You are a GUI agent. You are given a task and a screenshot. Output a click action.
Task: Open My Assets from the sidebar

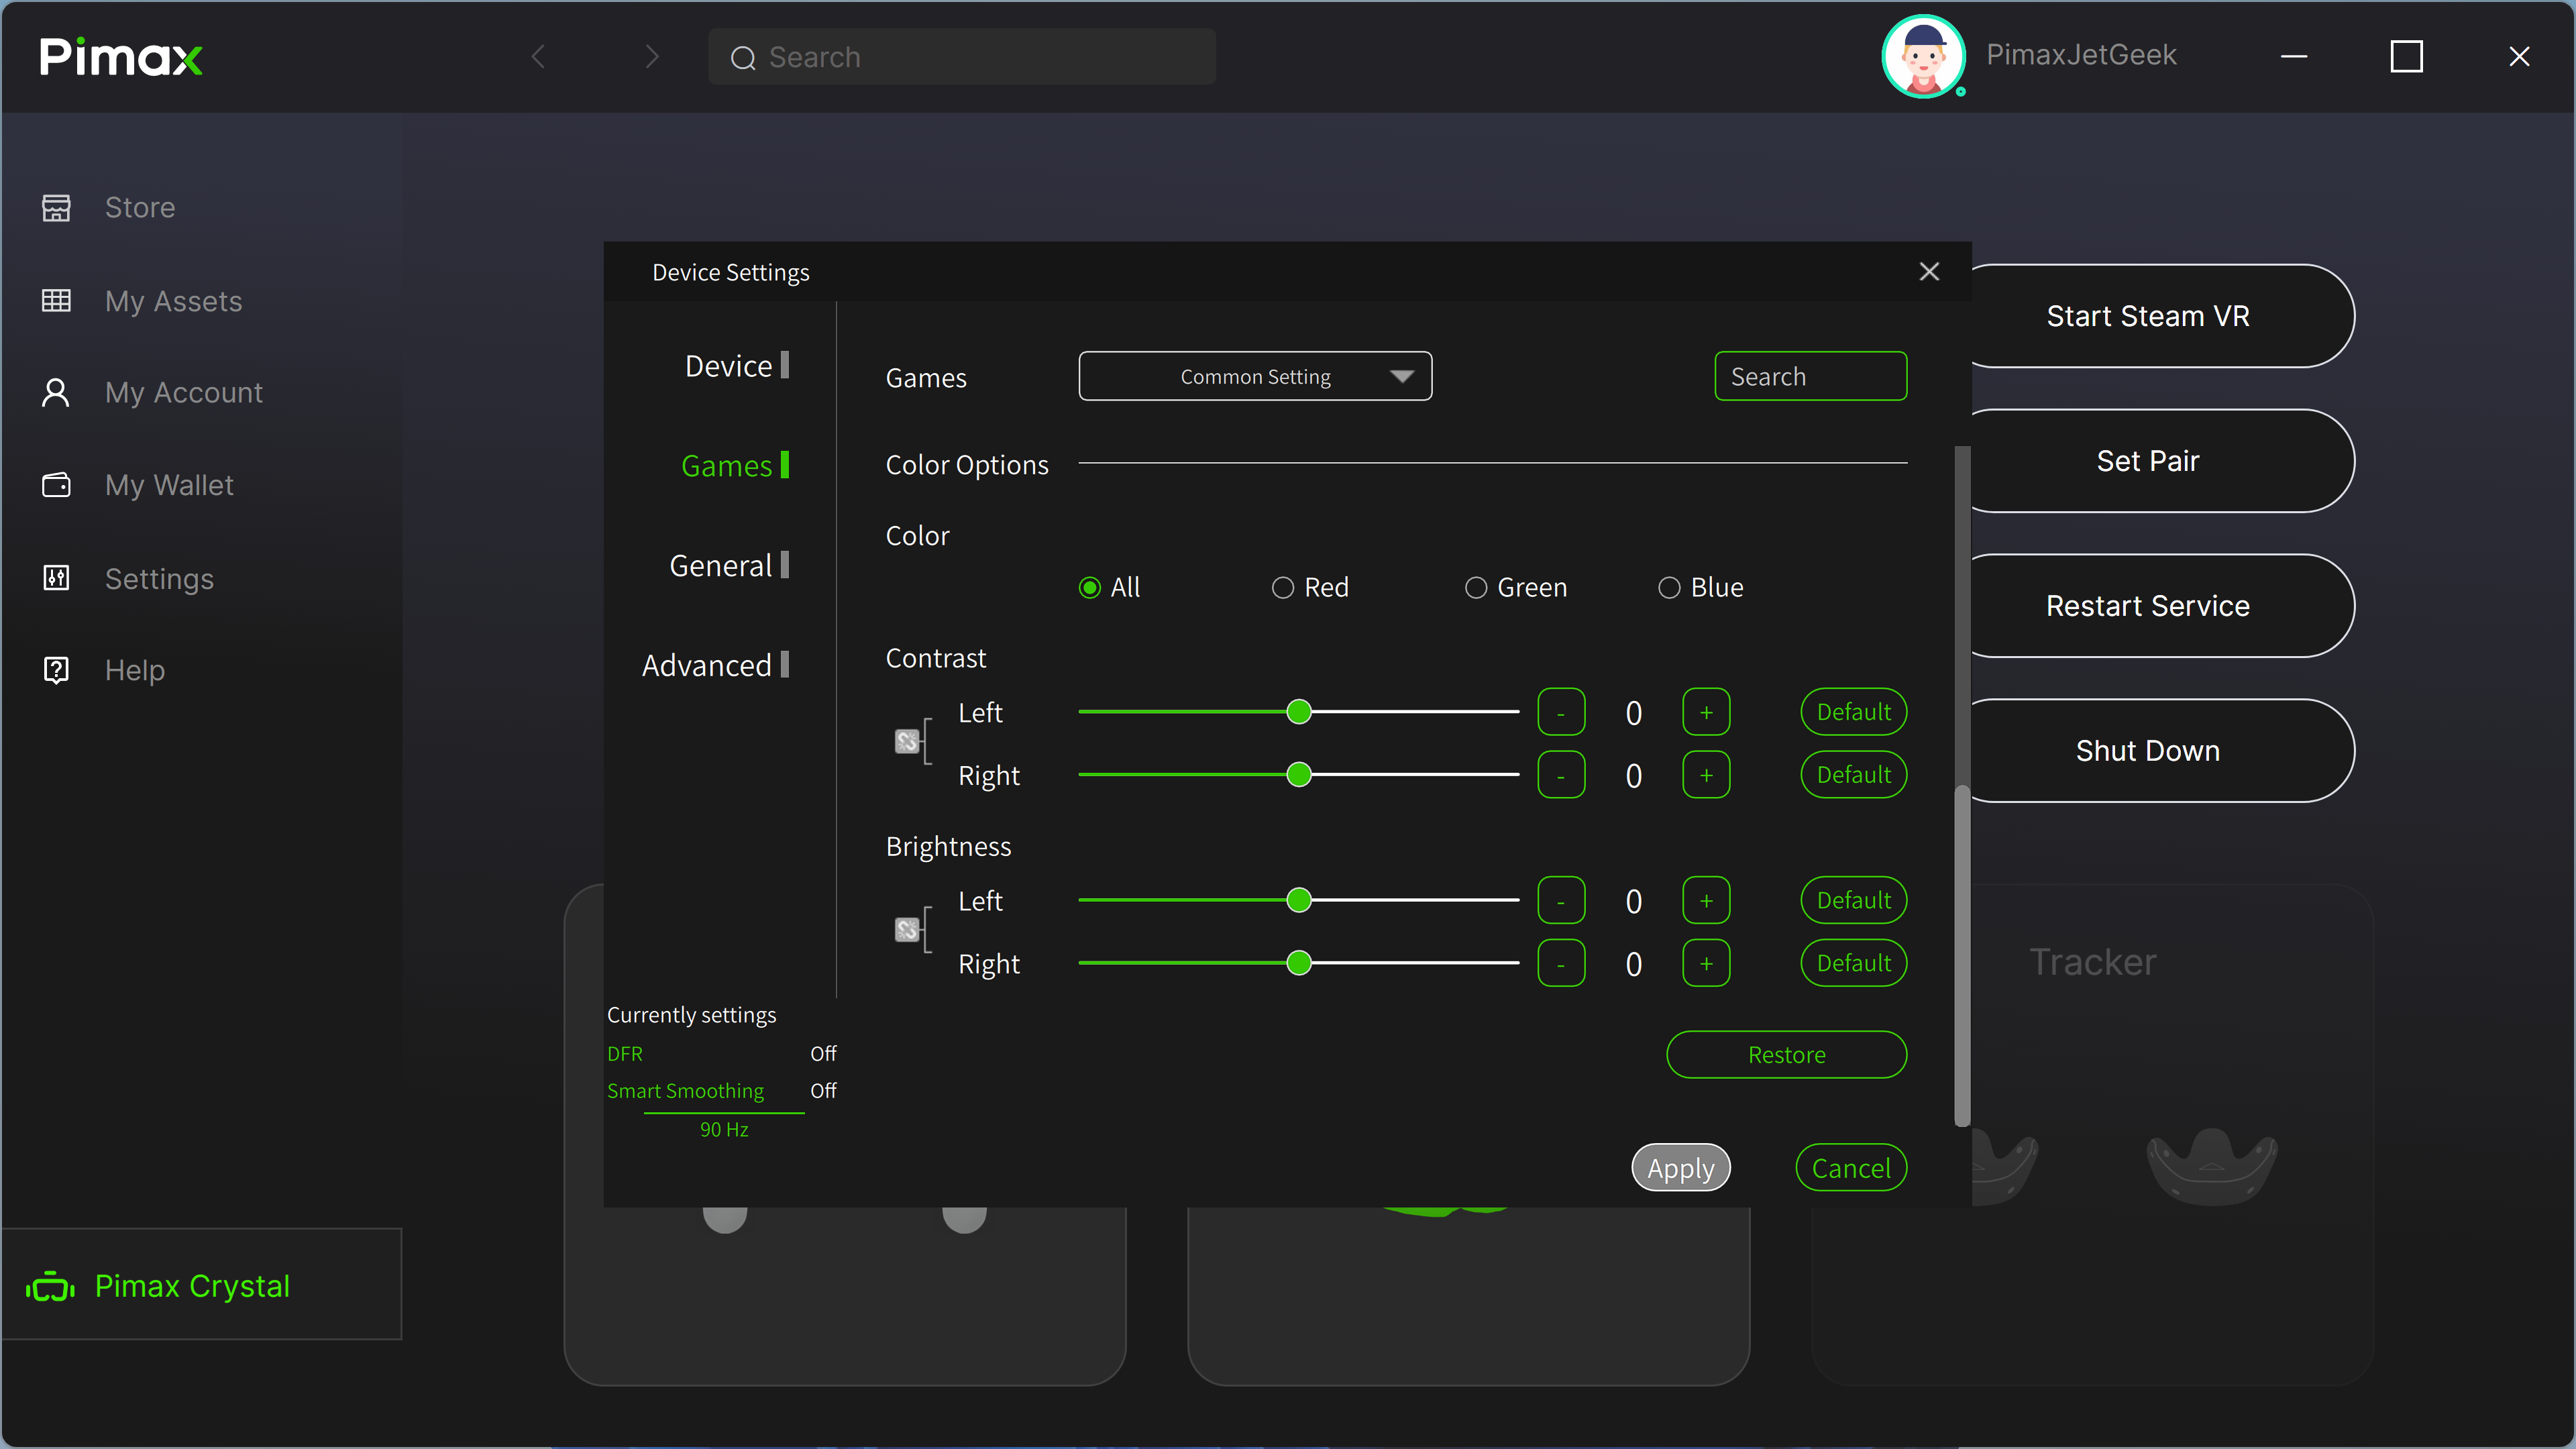pos(174,301)
